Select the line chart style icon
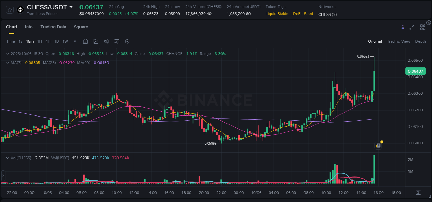The width and height of the screenshot is (432, 202). pyautogui.click(x=96, y=41)
